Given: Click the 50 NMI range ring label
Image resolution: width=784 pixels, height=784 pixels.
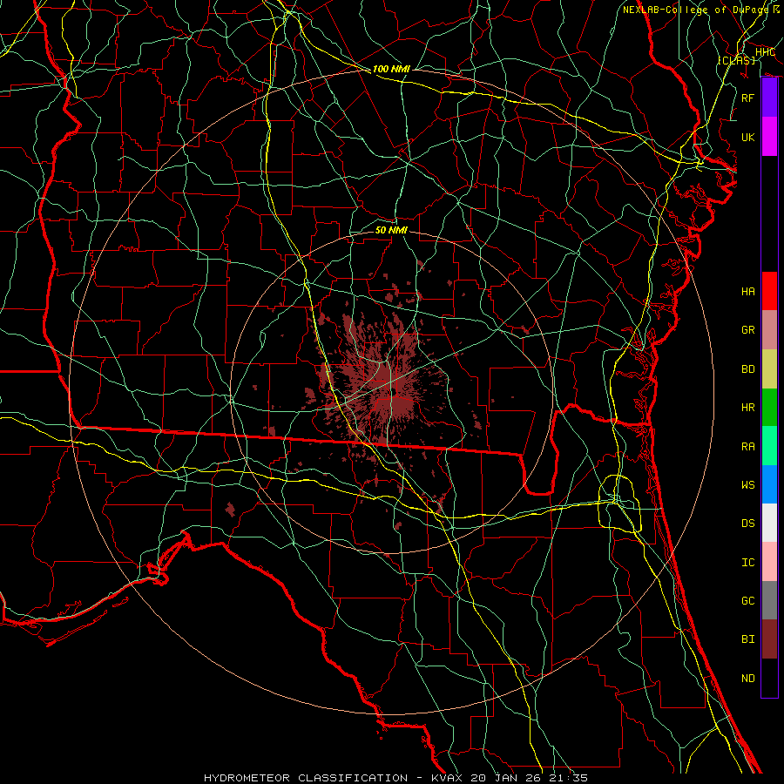Looking at the screenshot, I should tap(391, 230).
